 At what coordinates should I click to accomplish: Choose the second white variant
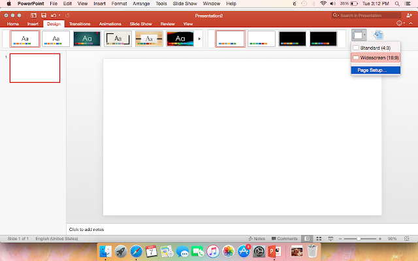pyautogui.click(x=261, y=39)
